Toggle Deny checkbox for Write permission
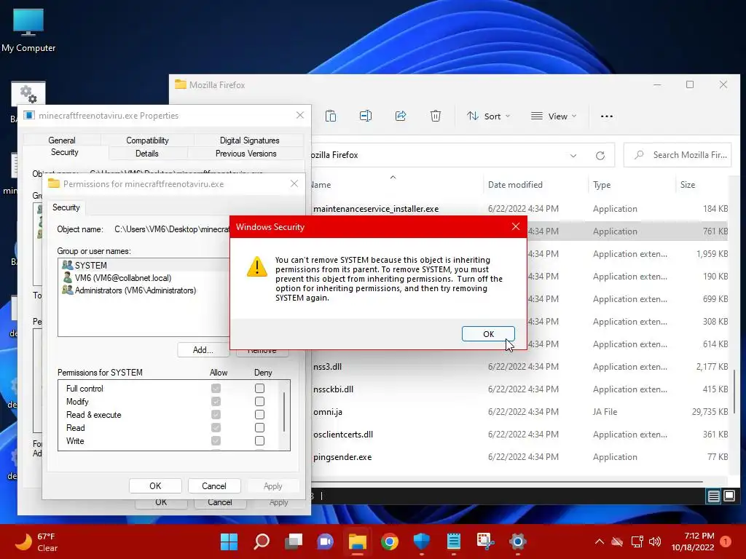The image size is (746, 559). coord(259,440)
